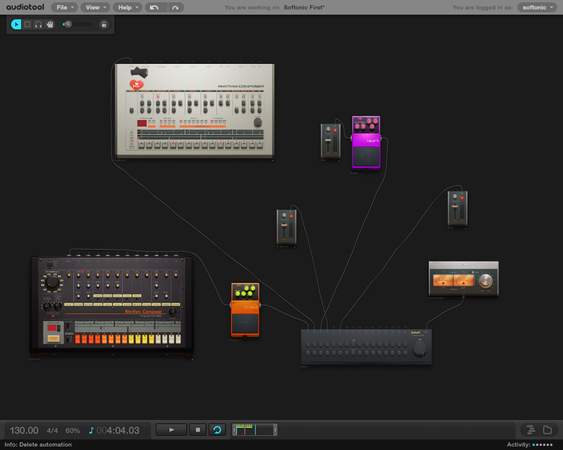Viewport: 563px width, 450px height.
Task: Open the File menu
Action: (63, 8)
